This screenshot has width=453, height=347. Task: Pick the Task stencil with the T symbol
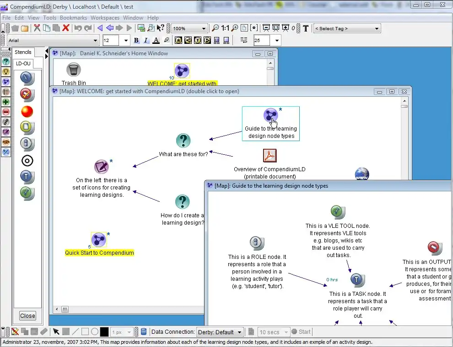pyautogui.click(x=27, y=176)
